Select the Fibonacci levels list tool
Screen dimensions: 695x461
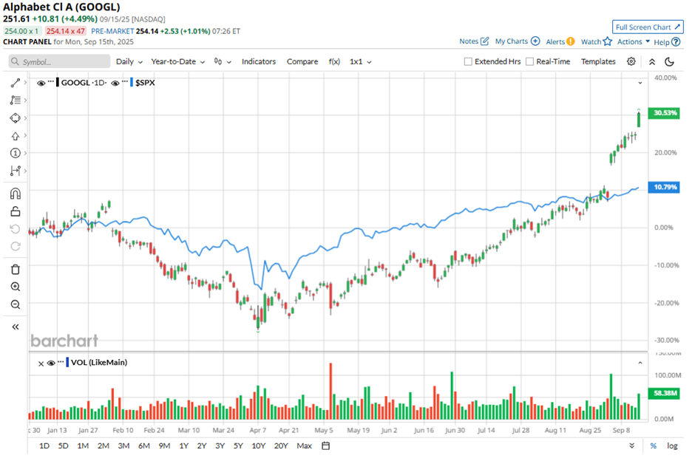point(15,100)
